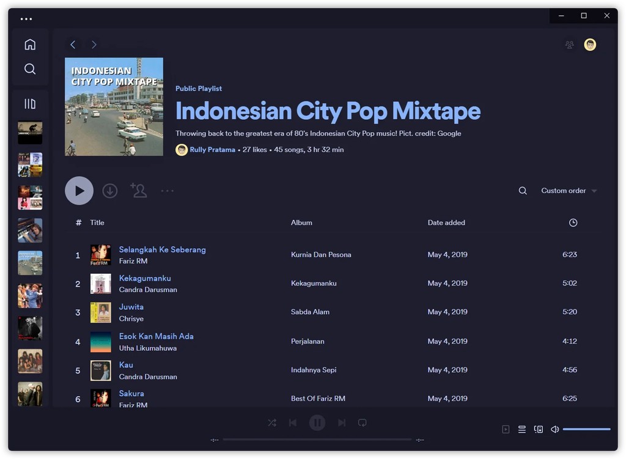Toggle repeat mode

pyautogui.click(x=363, y=422)
